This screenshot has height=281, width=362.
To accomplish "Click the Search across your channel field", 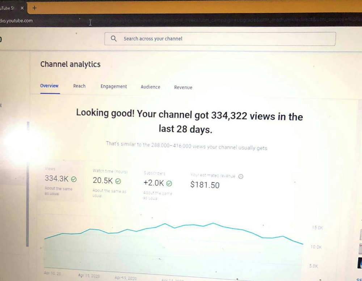I will pos(220,39).
